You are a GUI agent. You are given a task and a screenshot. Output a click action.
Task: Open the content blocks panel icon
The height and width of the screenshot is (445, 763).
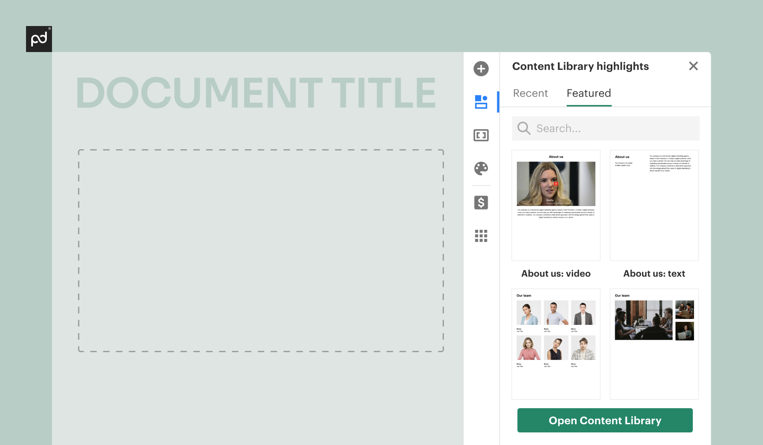tap(481, 101)
